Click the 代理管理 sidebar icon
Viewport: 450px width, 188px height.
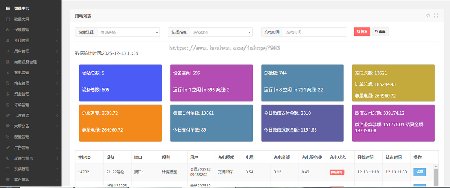8,30
